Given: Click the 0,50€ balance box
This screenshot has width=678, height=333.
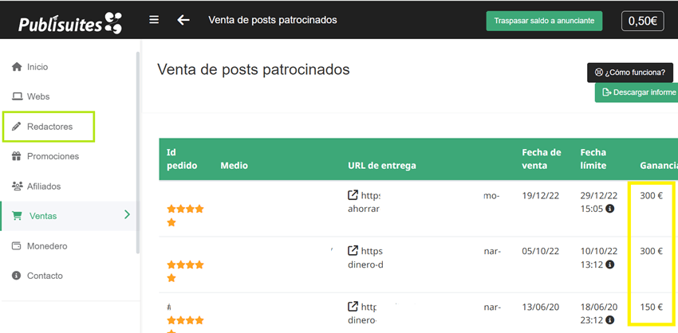Looking at the screenshot, I should 643,22.
